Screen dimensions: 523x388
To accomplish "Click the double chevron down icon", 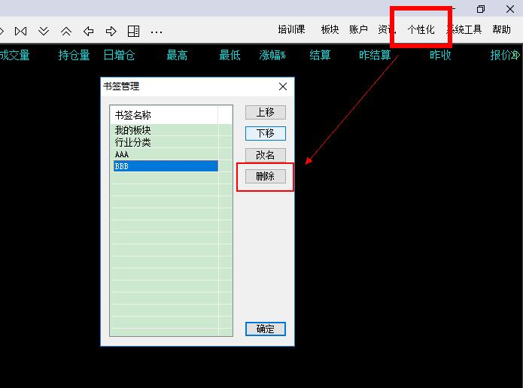I will (44, 31).
